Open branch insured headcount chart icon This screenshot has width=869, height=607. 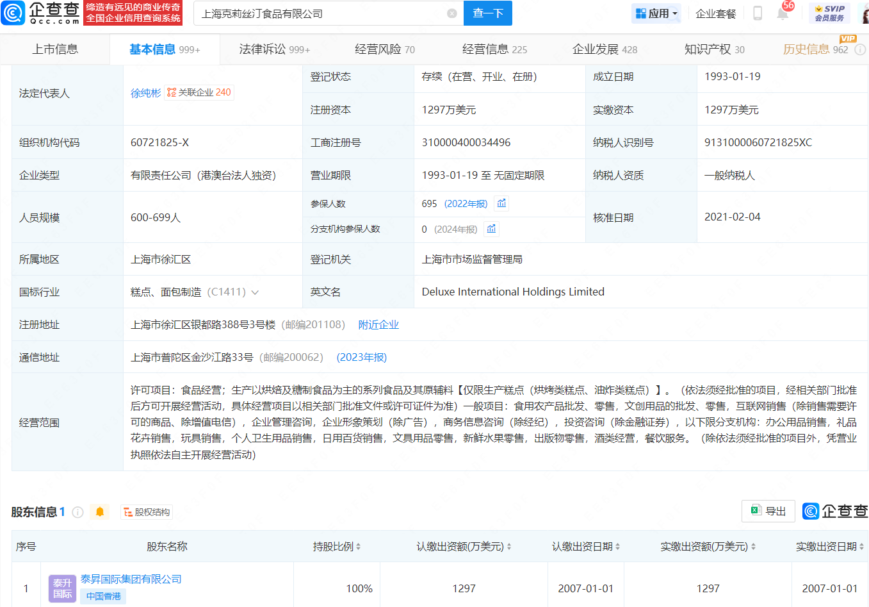point(491,229)
